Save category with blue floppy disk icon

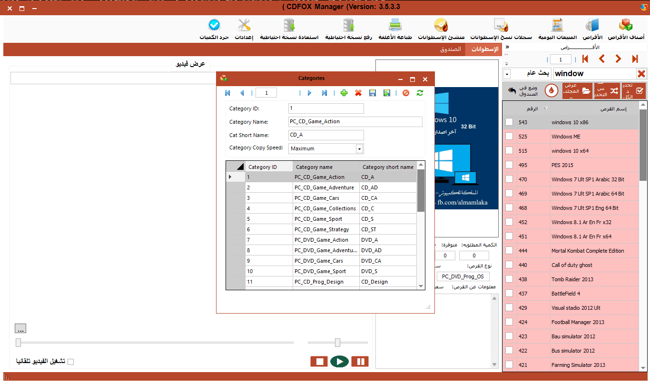coord(373,93)
